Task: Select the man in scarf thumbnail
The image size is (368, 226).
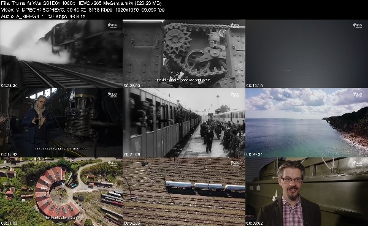Action: (61, 123)
